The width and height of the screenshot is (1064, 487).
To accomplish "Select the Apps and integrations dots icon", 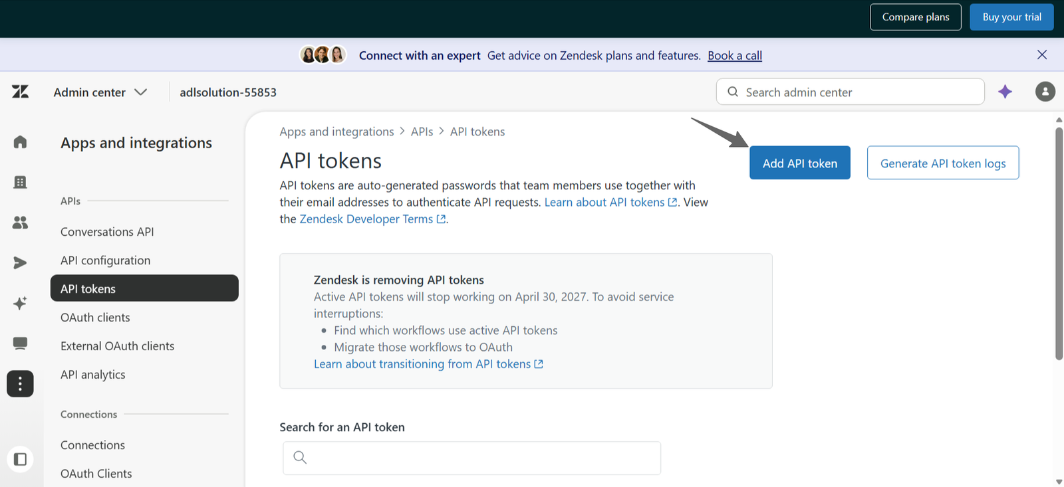I will 20,383.
